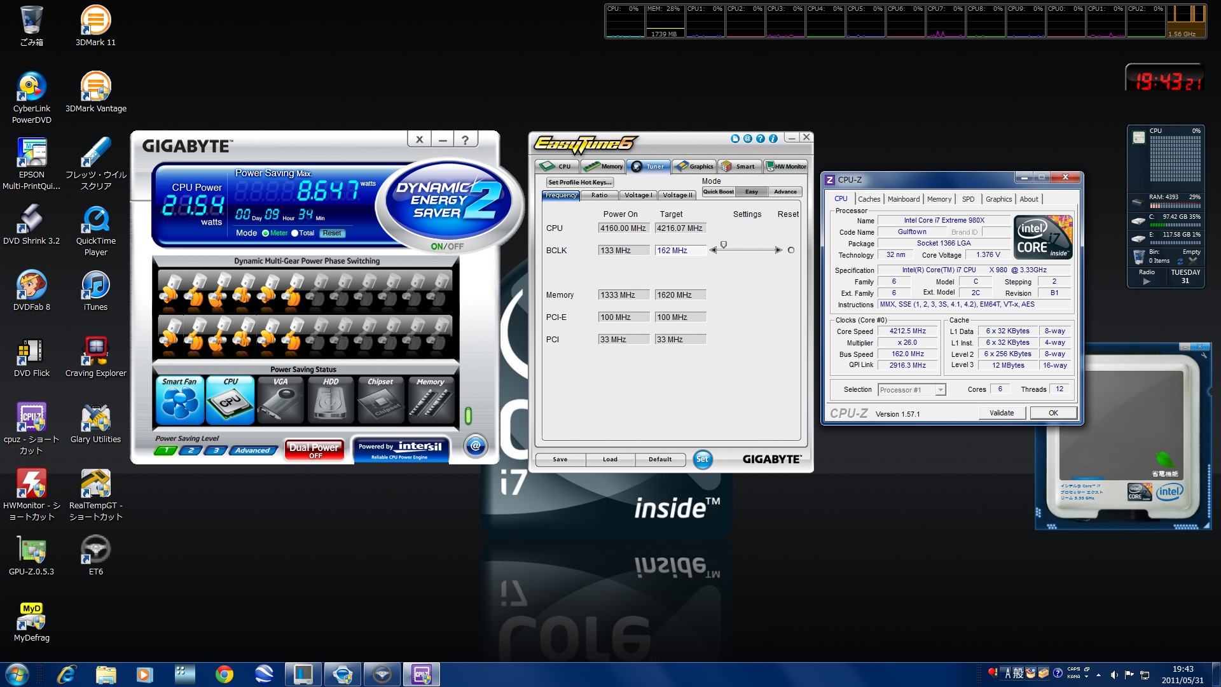Select the Meter mode radio button

pyautogui.click(x=265, y=233)
